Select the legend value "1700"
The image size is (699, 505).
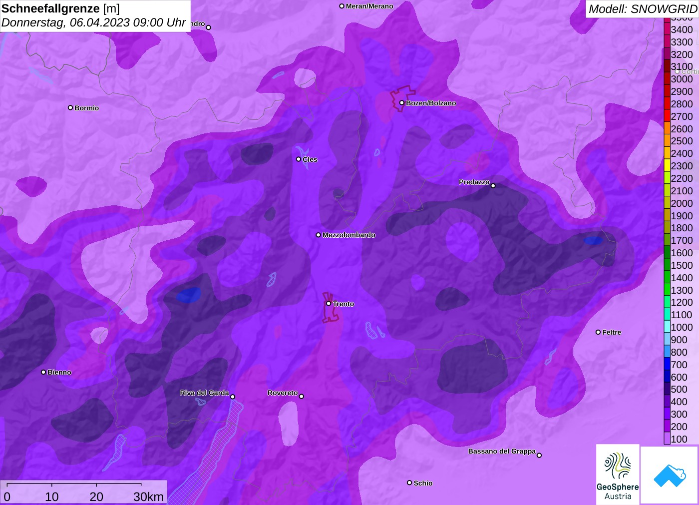pyautogui.click(x=682, y=240)
